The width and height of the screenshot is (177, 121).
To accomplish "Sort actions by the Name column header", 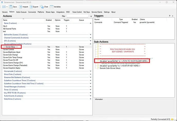I will pos(23,20).
